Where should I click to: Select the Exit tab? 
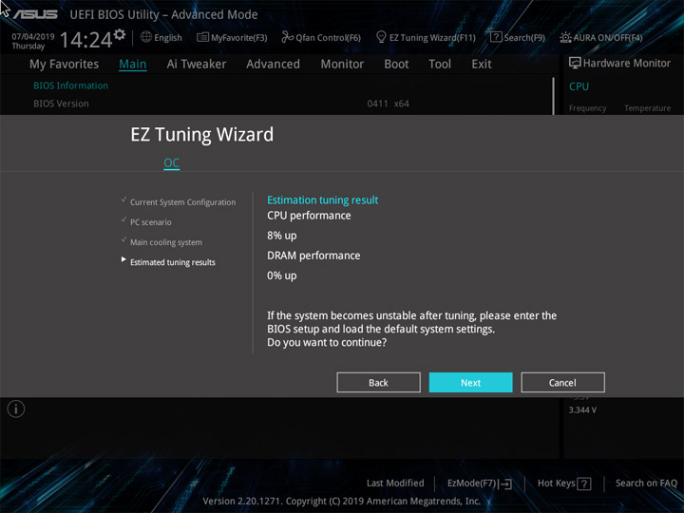tap(482, 65)
